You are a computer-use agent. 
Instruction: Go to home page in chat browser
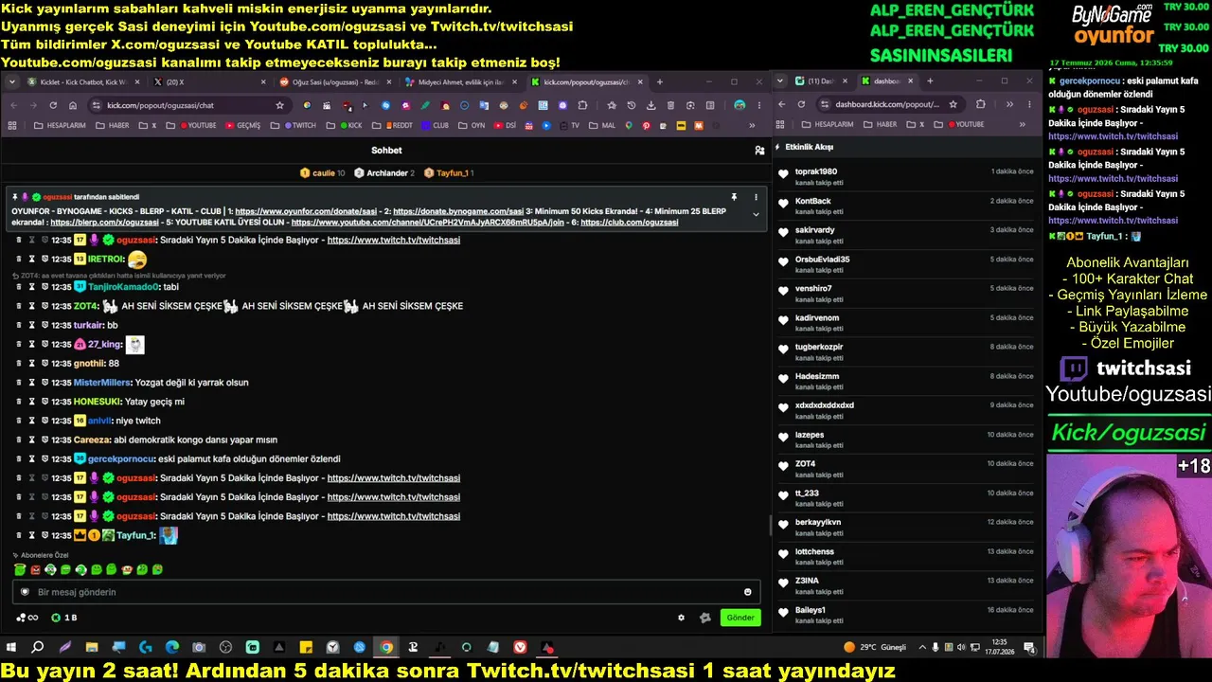[73, 105]
